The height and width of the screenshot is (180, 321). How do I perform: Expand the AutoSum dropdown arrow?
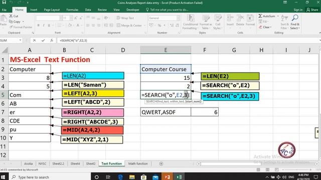278,16
